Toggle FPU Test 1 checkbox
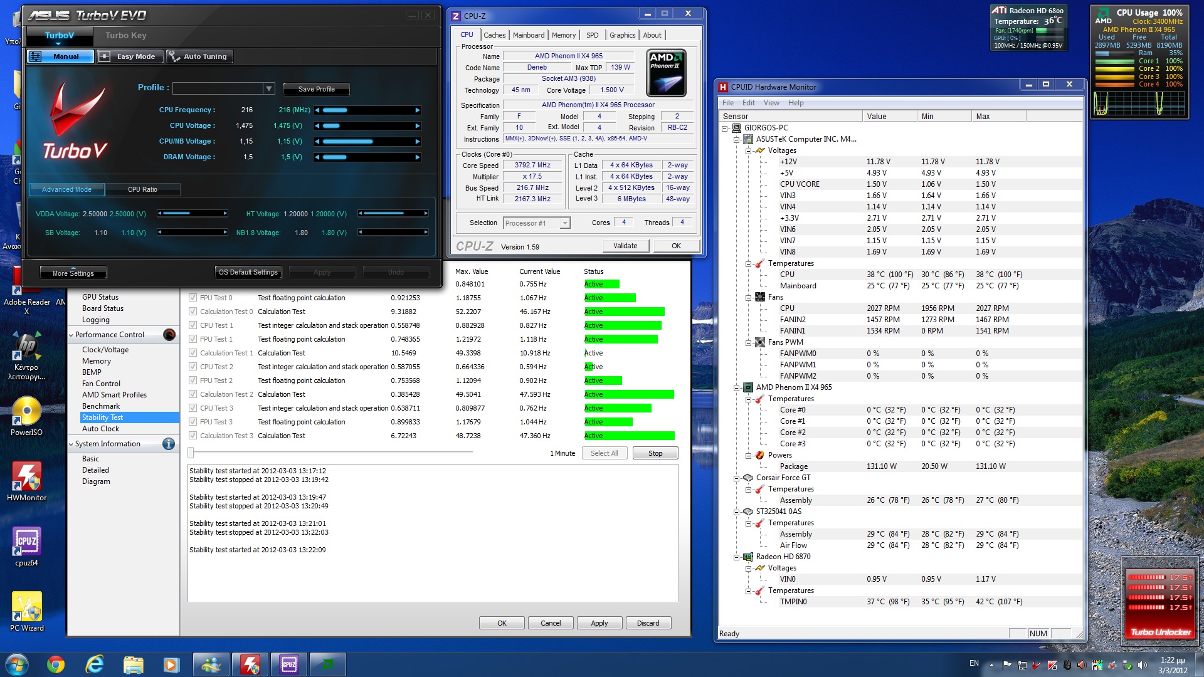 (x=193, y=339)
